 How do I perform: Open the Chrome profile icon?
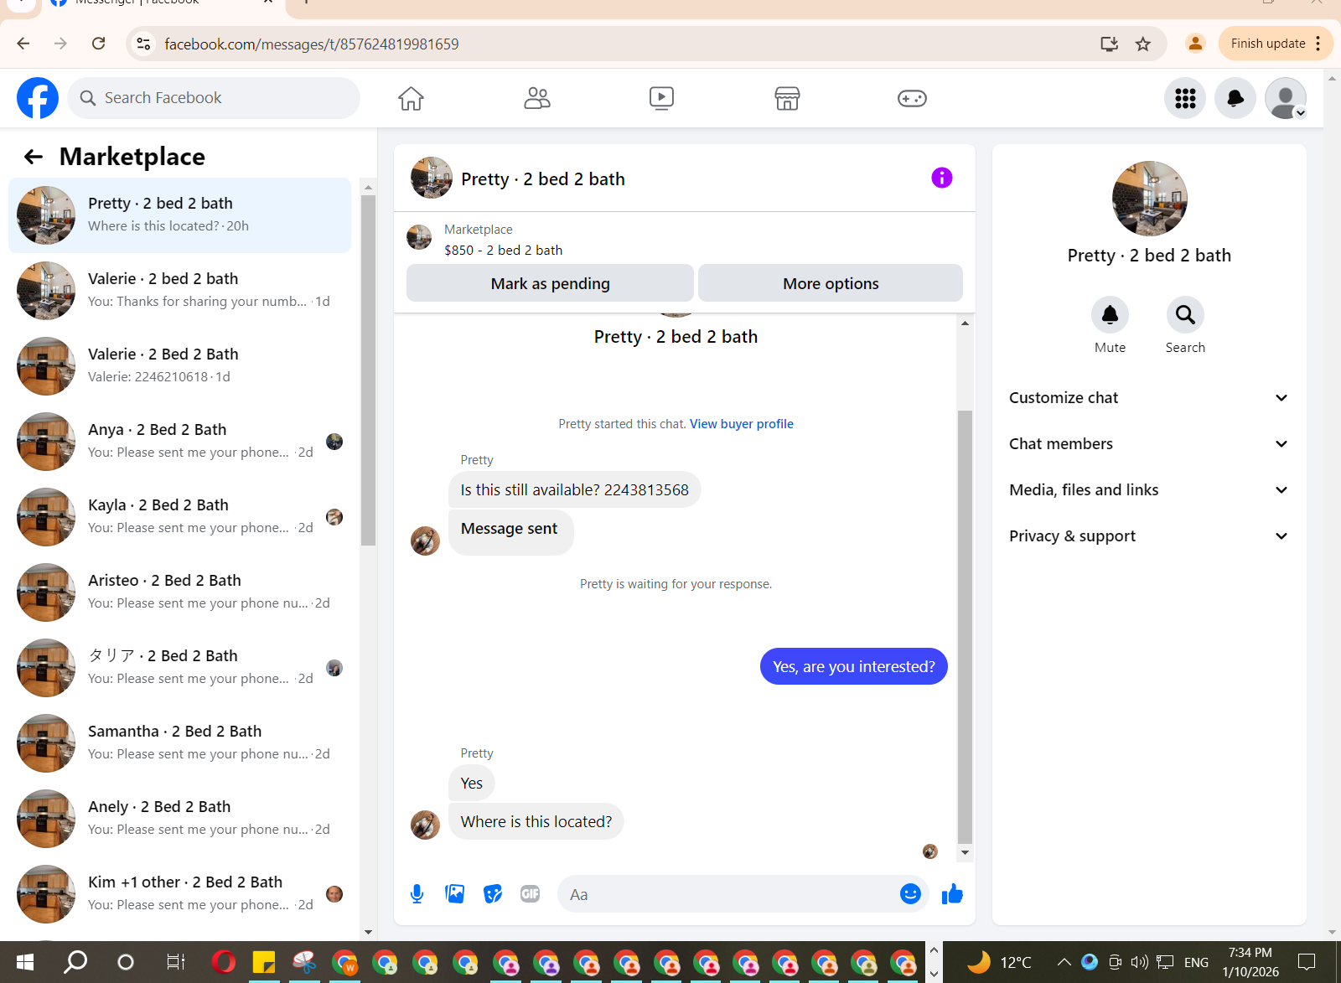[x=1195, y=44]
